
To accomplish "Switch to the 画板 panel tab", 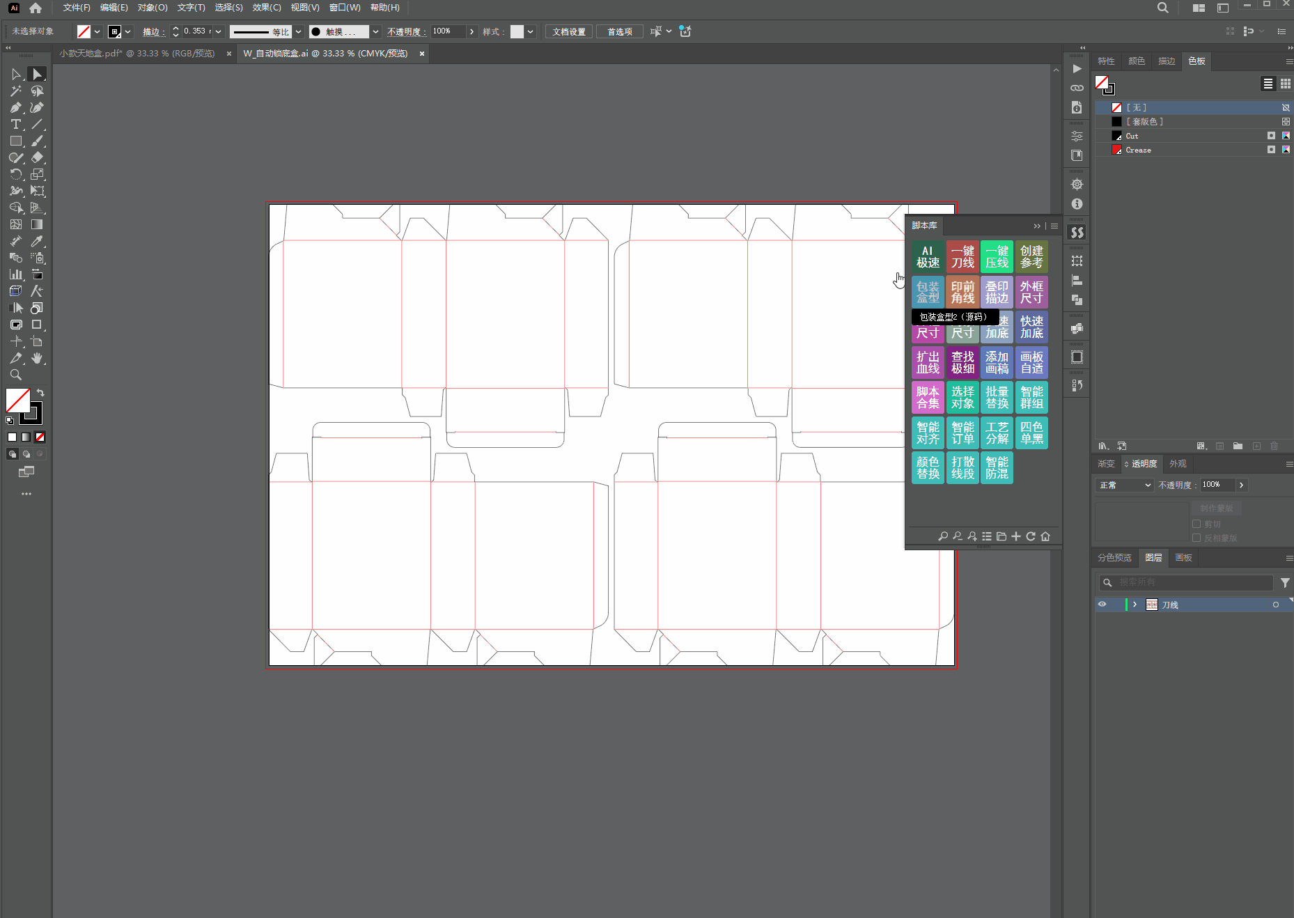I will pos(1183,557).
